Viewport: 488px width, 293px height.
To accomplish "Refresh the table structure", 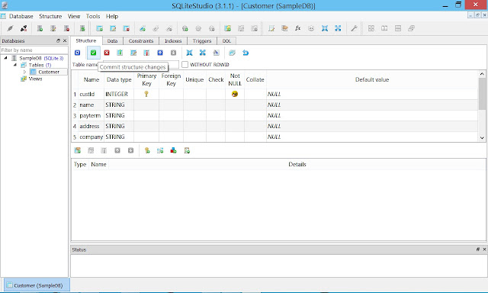I will [78, 53].
